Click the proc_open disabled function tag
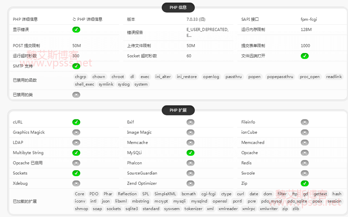Viewport: 348px width, 217px height. pos(310,77)
